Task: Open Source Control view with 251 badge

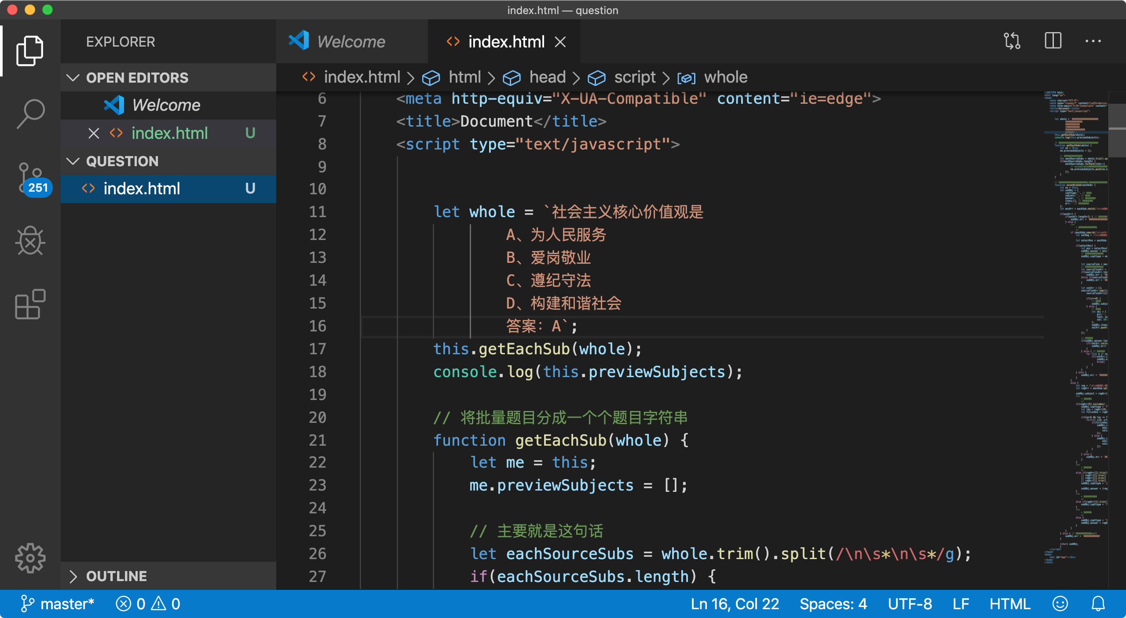Action: 30,178
